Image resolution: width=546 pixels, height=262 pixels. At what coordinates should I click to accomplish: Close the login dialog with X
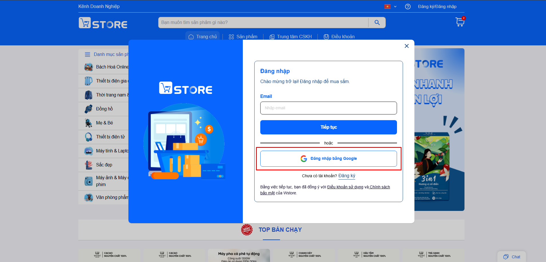pyautogui.click(x=407, y=46)
